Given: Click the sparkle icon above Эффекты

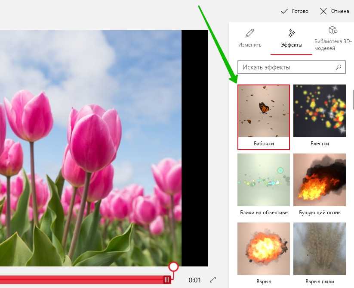Looking at the screenshot, I should point(291,33).
